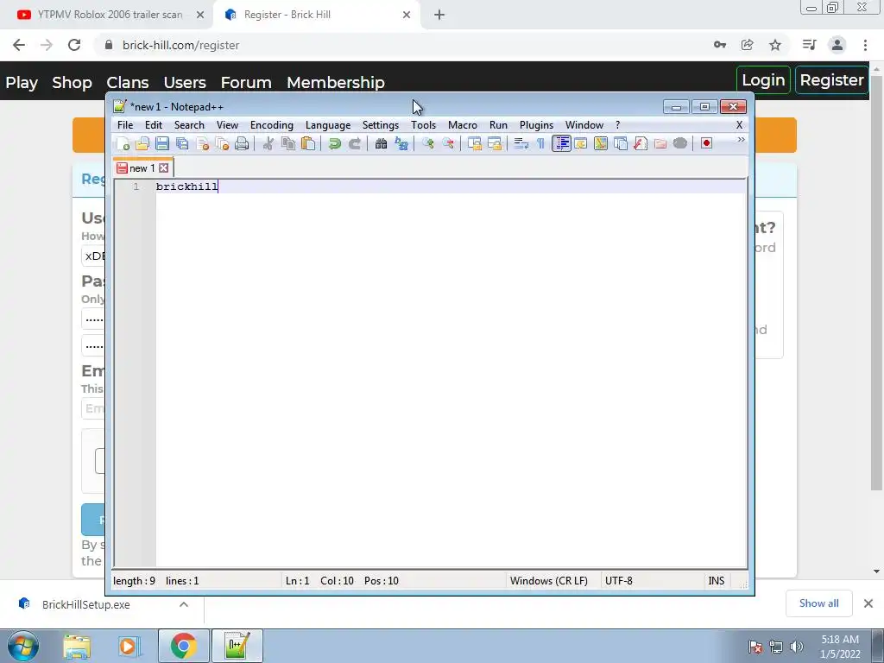
Task: Click Login on Brick Hill page
Action: pyautogui.click(x=763, y=80)
